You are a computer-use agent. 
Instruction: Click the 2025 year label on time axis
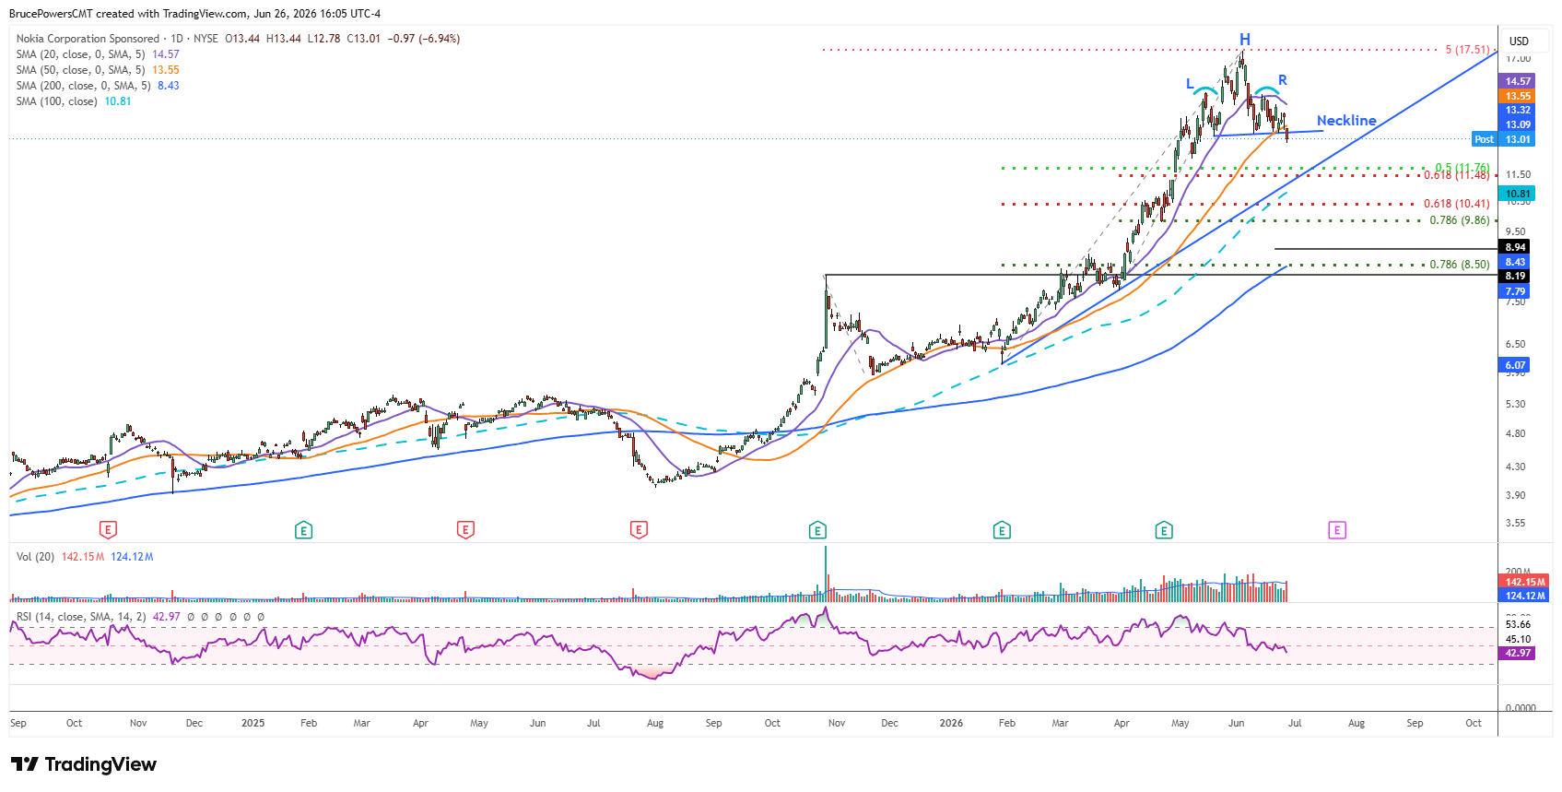click(253, 723)
